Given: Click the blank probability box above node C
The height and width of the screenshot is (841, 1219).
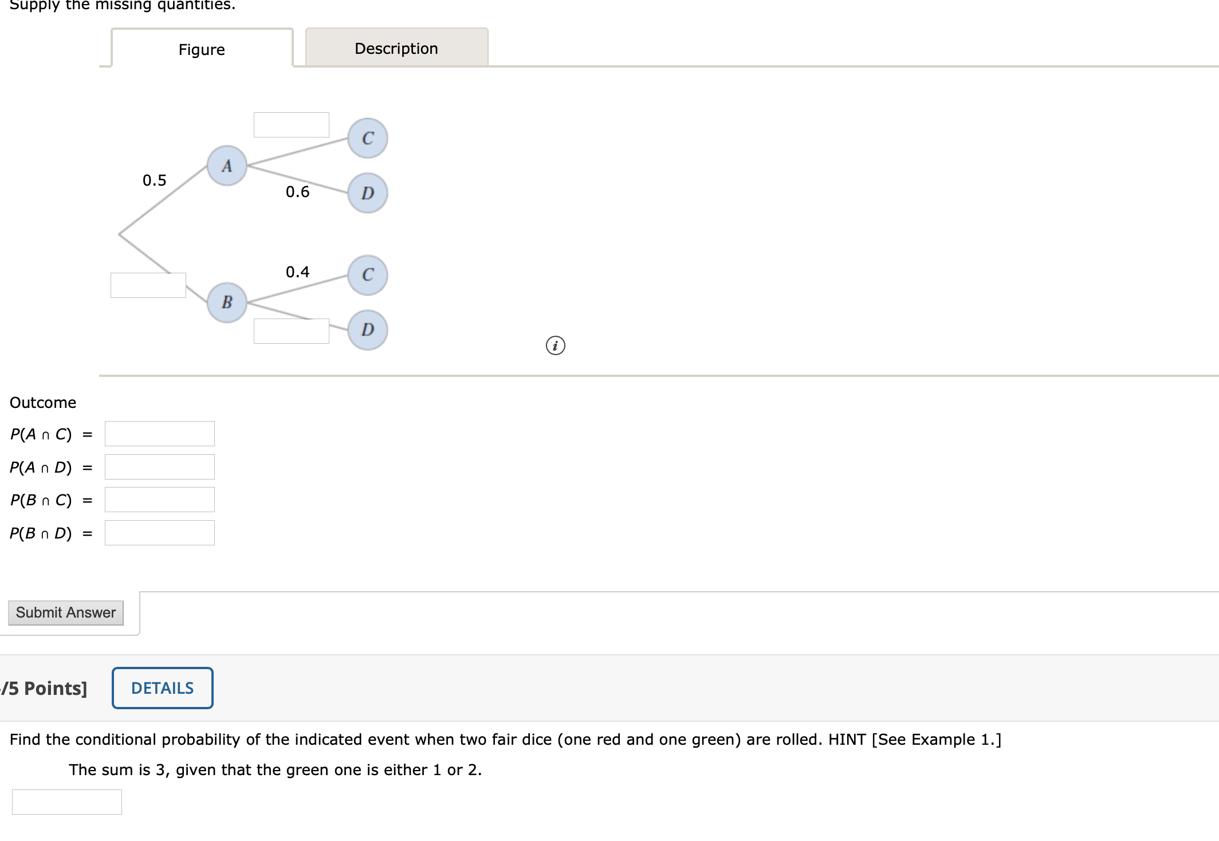Looking at the screenshot, I should (x=291, y=124).
